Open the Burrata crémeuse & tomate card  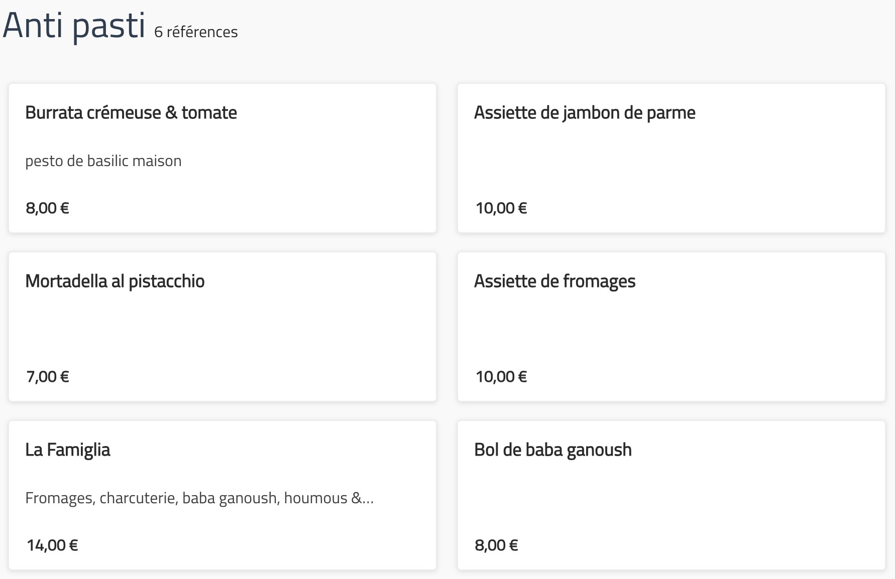222,158
